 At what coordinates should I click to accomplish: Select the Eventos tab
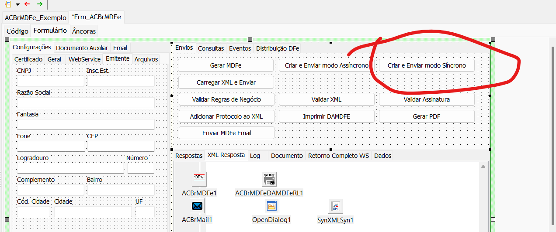(240, 48)
